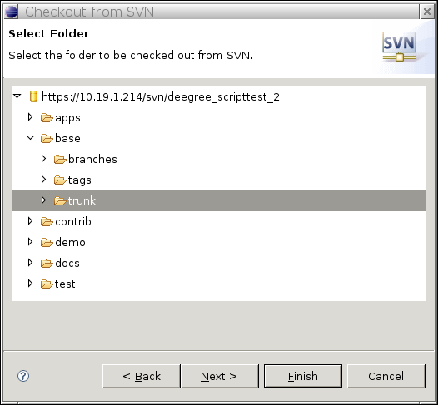
Task: Go to previous step with Back
Action: (x=142, y=376)
